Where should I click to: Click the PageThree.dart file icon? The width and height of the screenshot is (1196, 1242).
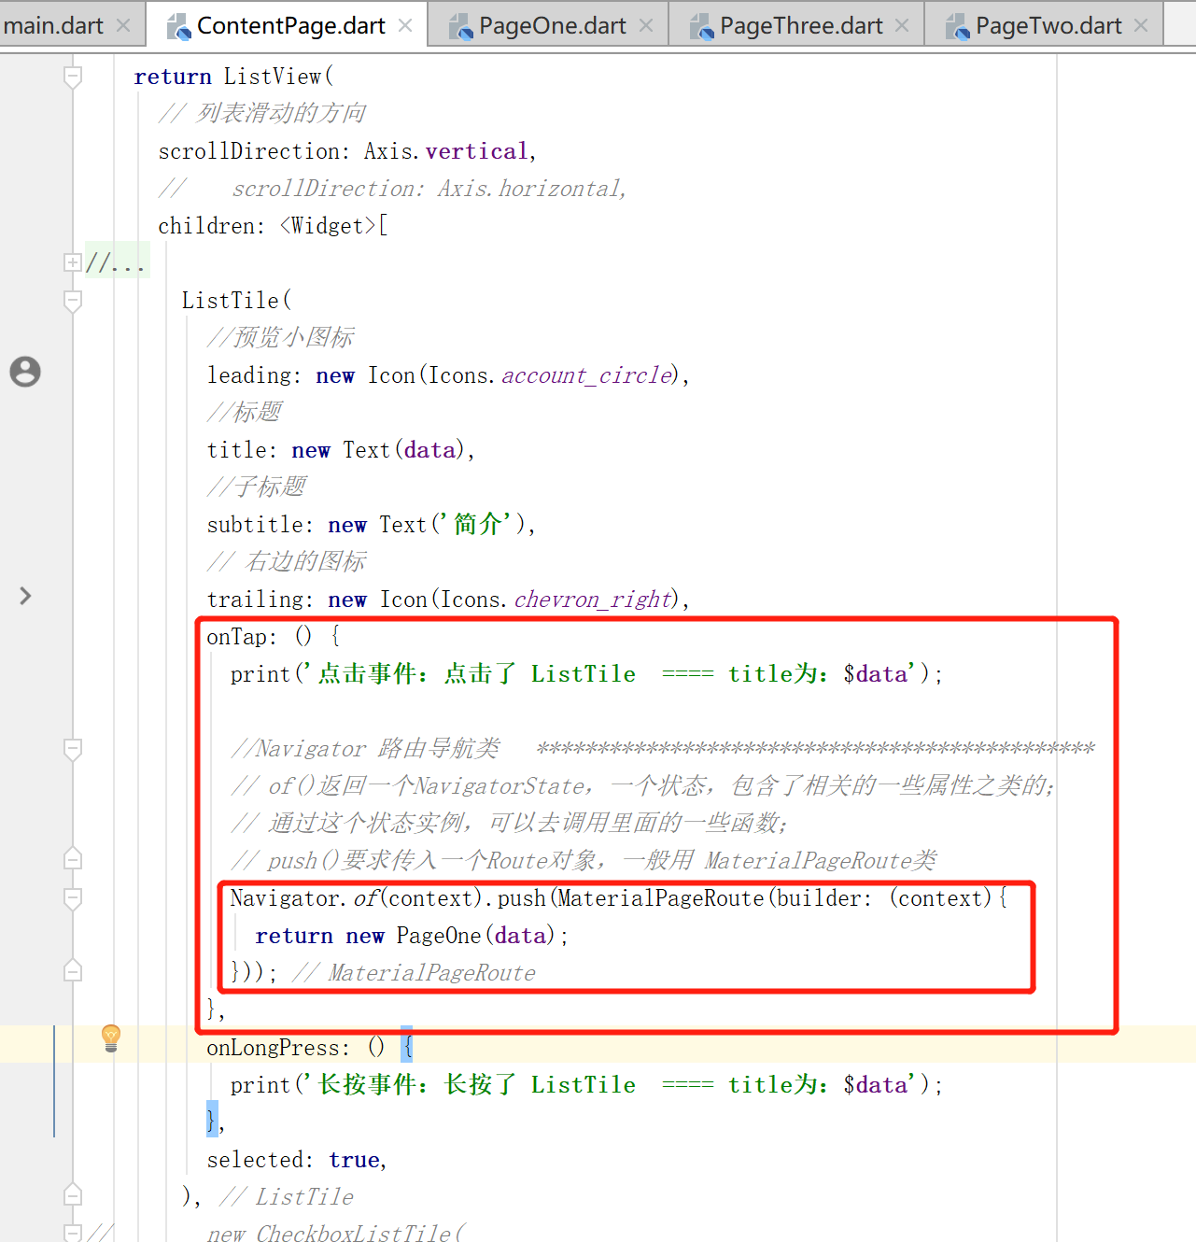(x=701, y=27)
